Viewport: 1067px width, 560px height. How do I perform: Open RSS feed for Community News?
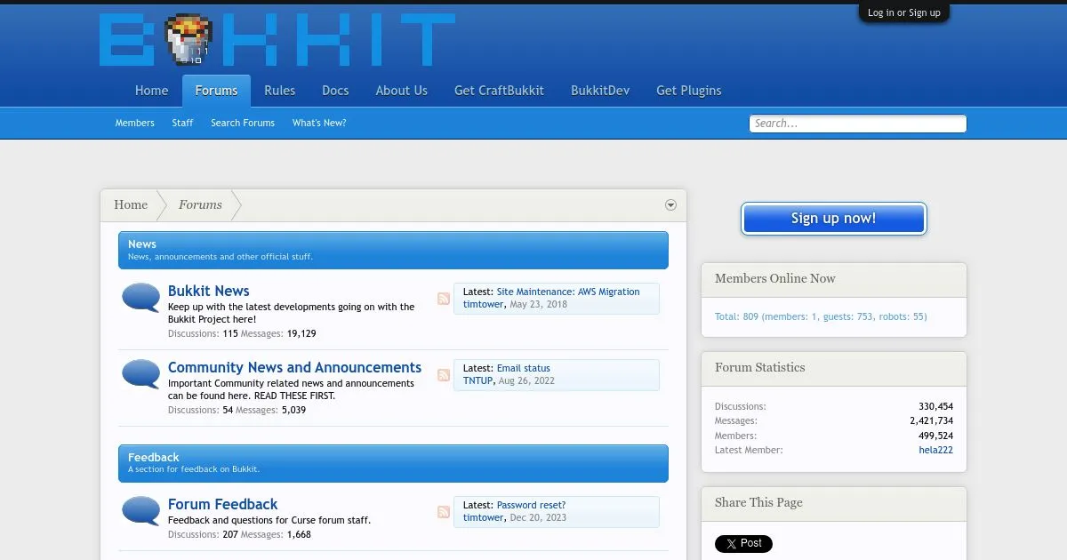coord(444,375)
